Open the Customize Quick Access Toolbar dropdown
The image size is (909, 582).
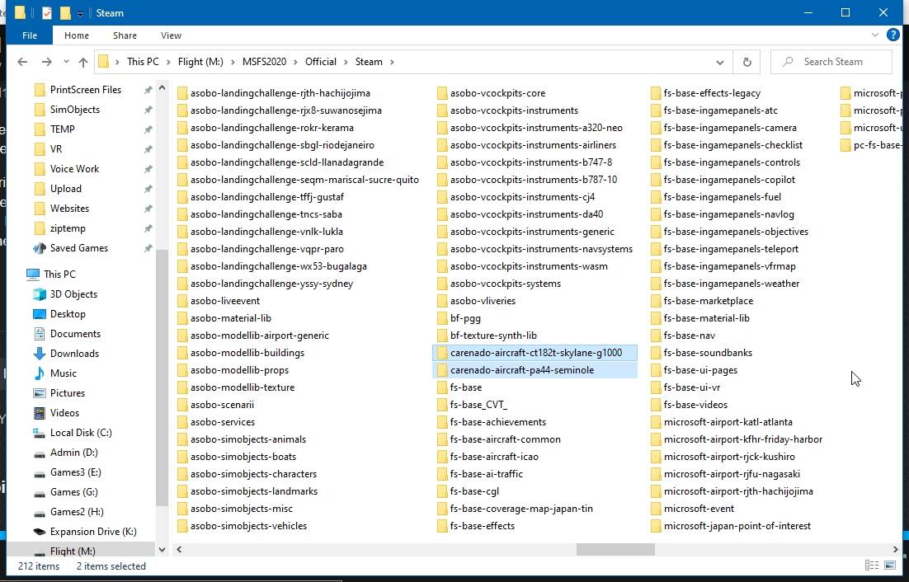click(80, 13)
